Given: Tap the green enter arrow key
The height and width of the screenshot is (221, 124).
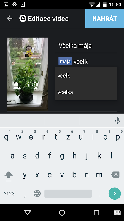Looking at the screenshot, I should [x=115, y=194].
